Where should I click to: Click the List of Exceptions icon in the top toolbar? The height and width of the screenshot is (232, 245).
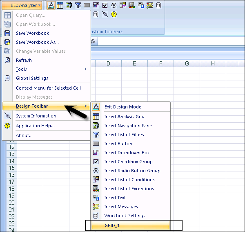coord(131,5)
